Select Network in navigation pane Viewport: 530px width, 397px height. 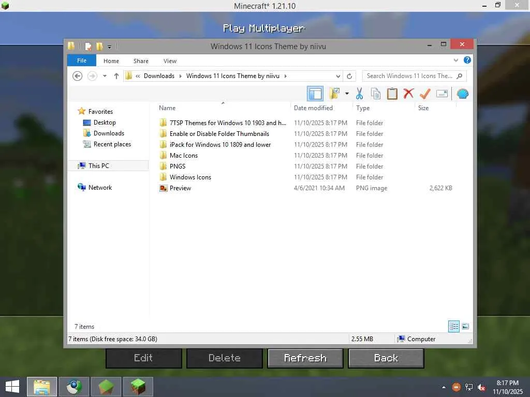point(100,187)
